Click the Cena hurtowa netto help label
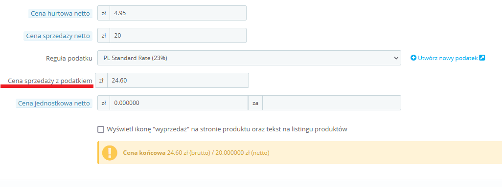Viewport: 502px width, 187px height. tap(61, 13)
